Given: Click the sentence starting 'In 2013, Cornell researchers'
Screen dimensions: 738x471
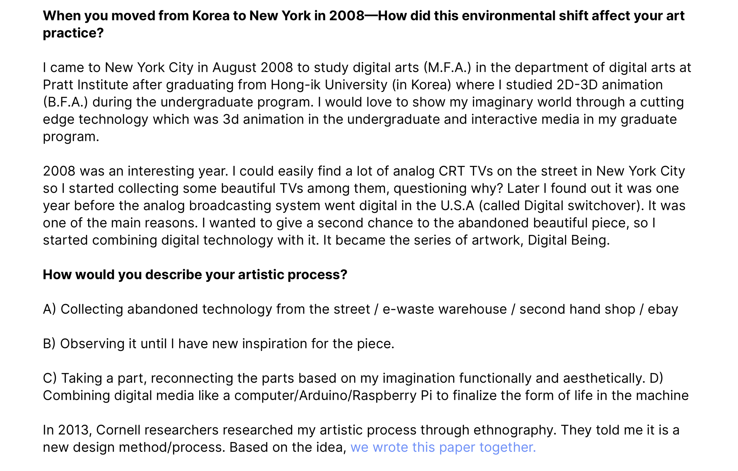Looking at the screenshot, I should click(x=361, y=439).
